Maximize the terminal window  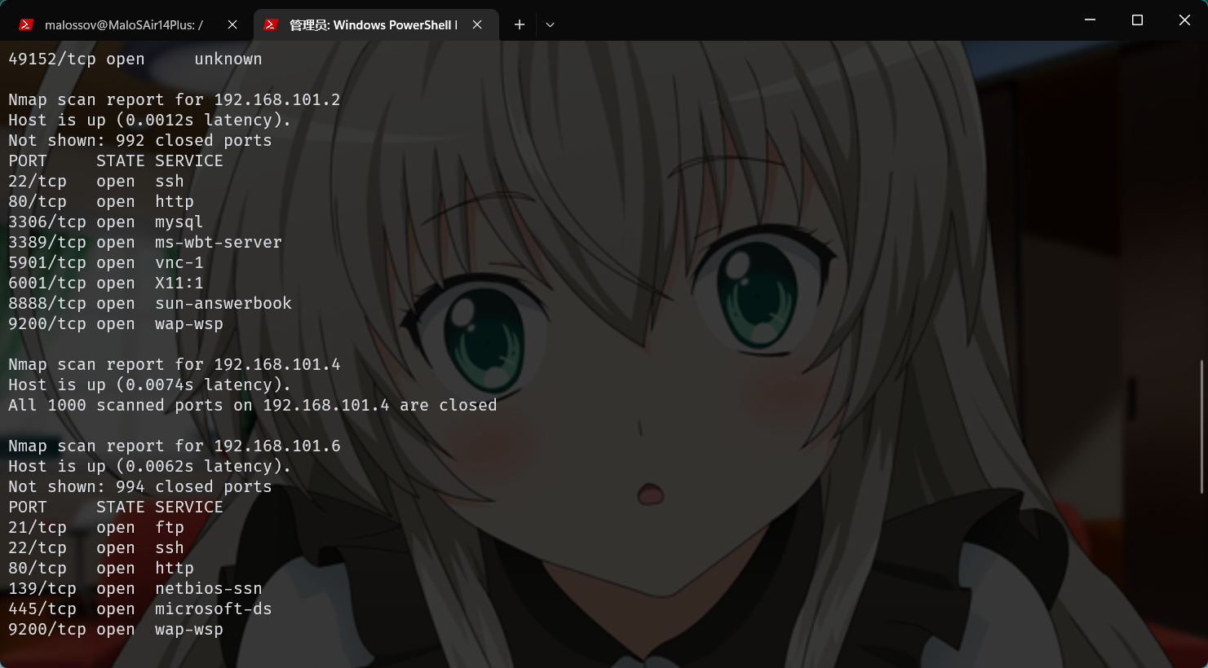click(1137, 20)
